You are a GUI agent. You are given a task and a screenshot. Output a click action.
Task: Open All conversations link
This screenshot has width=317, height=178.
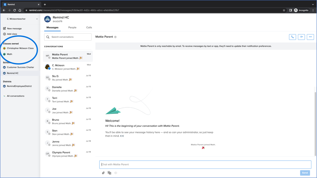tap(15, 96)
